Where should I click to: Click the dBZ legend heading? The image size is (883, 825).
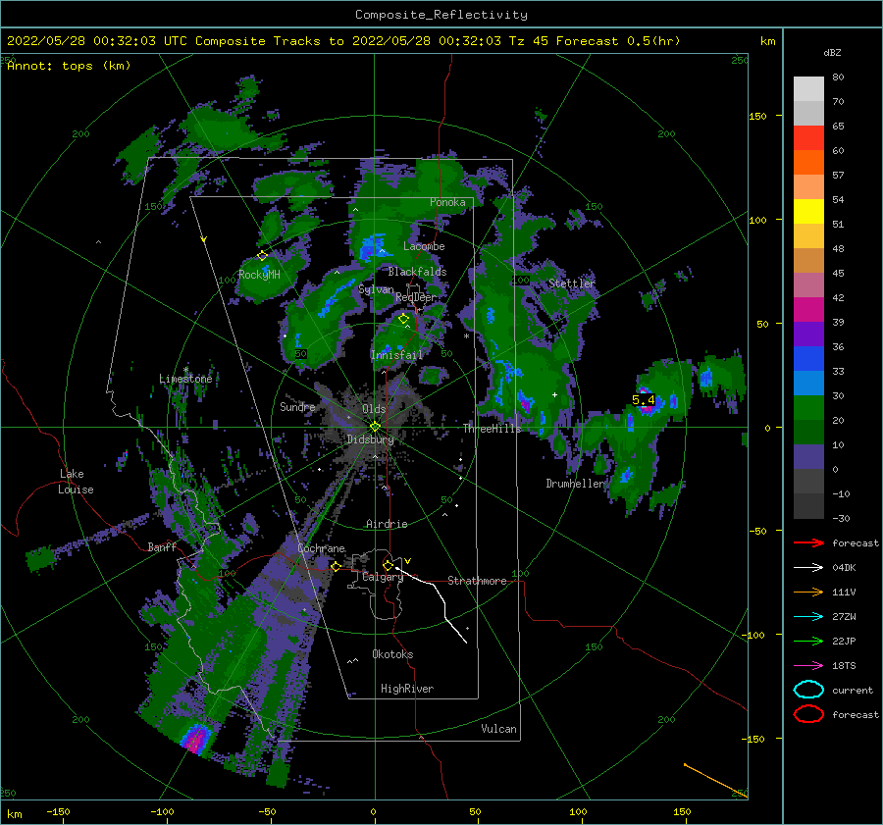(832, 53)
